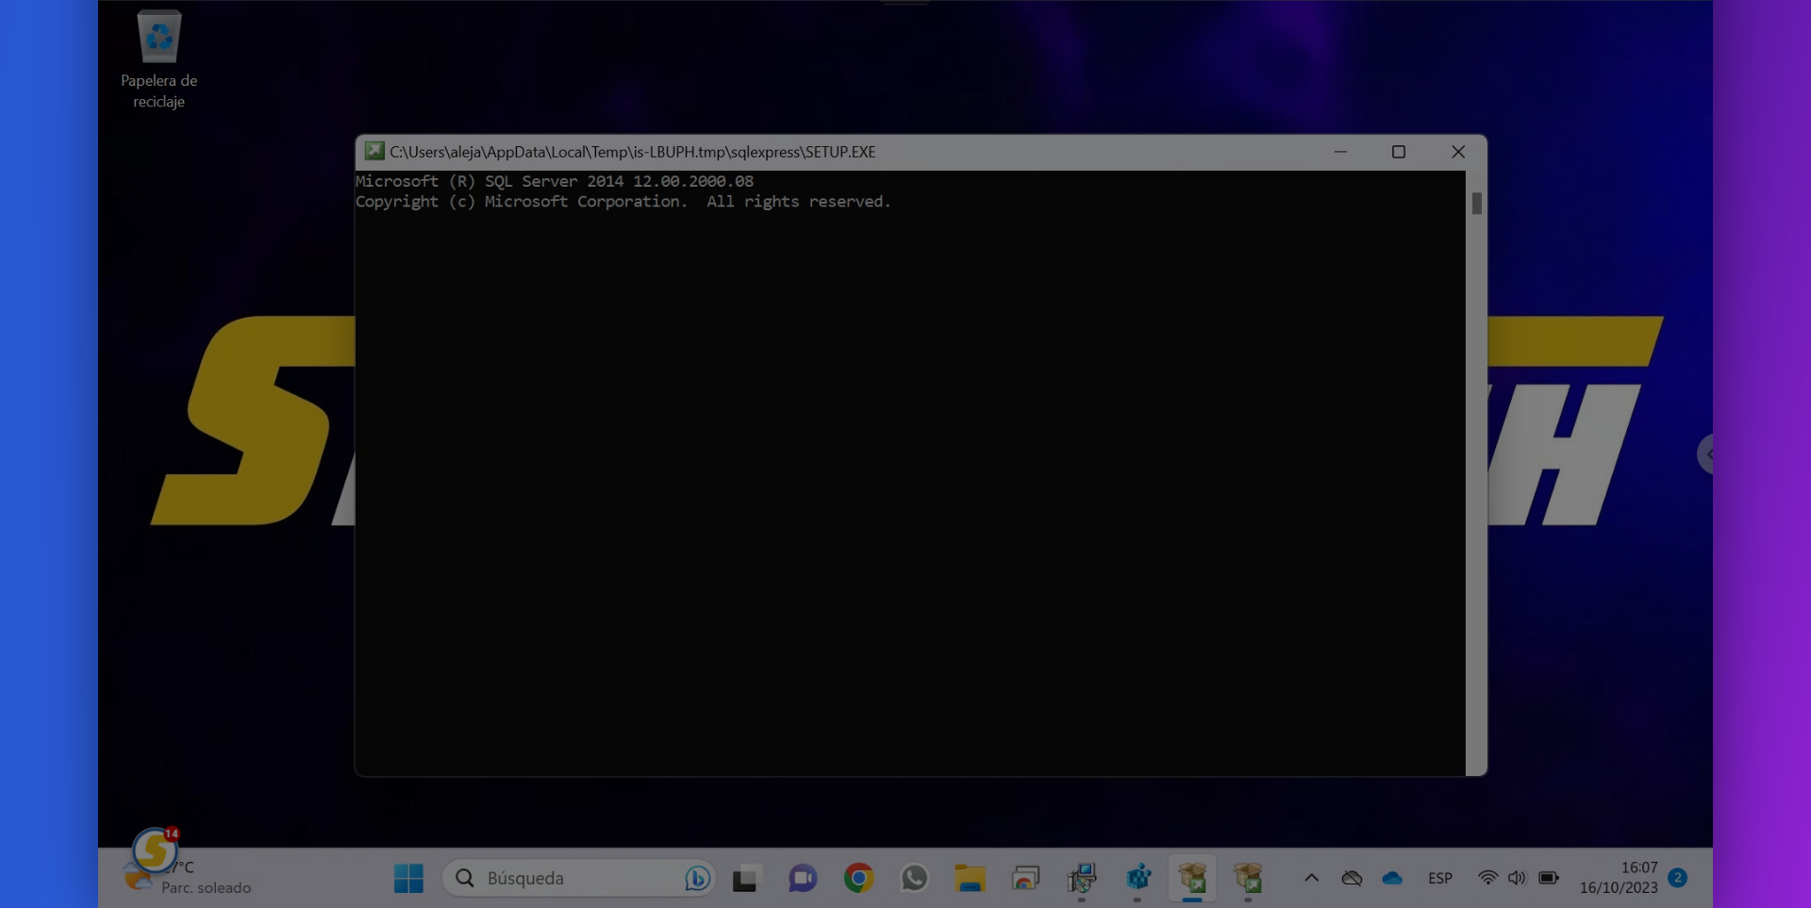The image size is (1811, 908).
Task: Open WhatsApp from the taskbar
Action: tap(914, 878)
